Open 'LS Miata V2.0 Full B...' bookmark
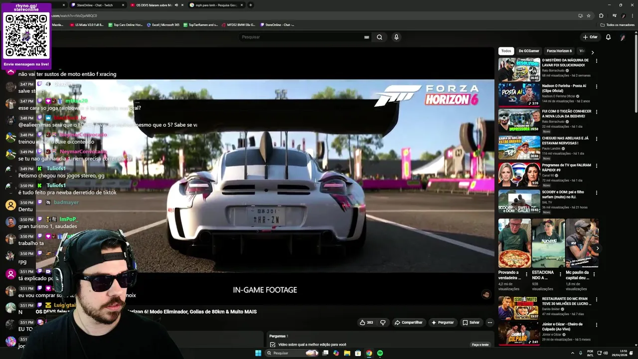This screenshot has height=359, width=638. tap(87, 25)
